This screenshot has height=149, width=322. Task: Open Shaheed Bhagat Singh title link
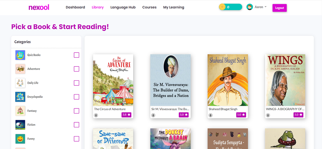click(223, 109)
